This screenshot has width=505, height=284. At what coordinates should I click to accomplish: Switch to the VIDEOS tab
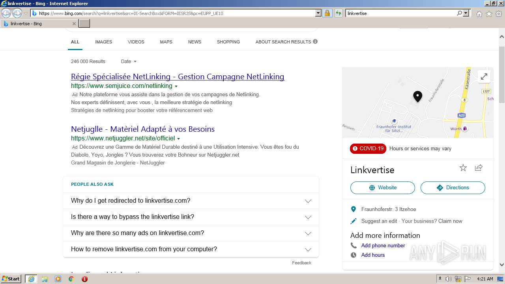[x=136, y=42]
